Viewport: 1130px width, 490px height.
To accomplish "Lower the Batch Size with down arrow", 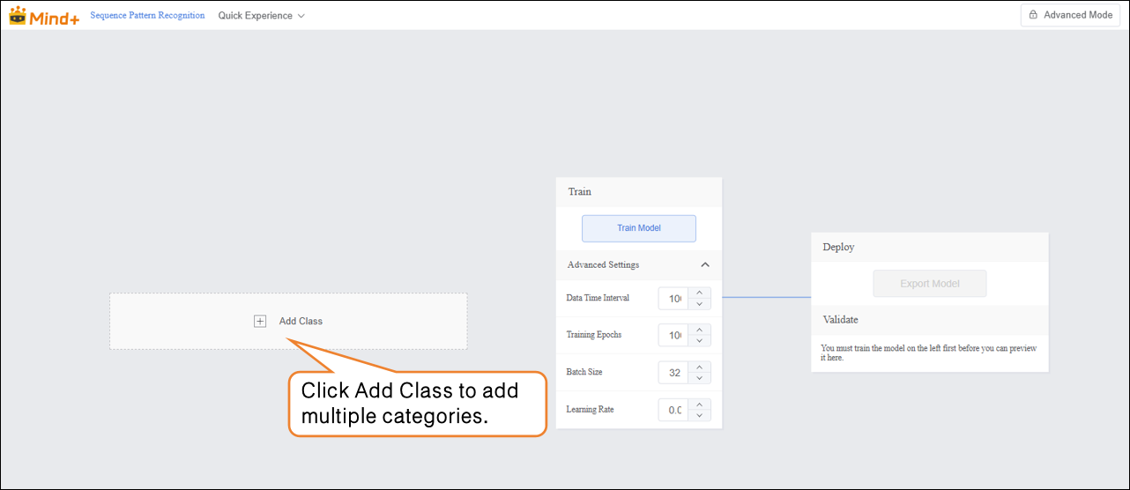I will 698,378.
